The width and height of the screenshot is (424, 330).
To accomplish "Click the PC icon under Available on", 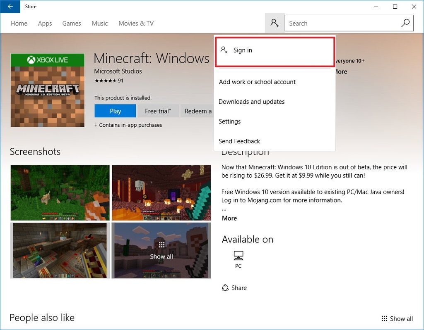I will click(238, 255).
